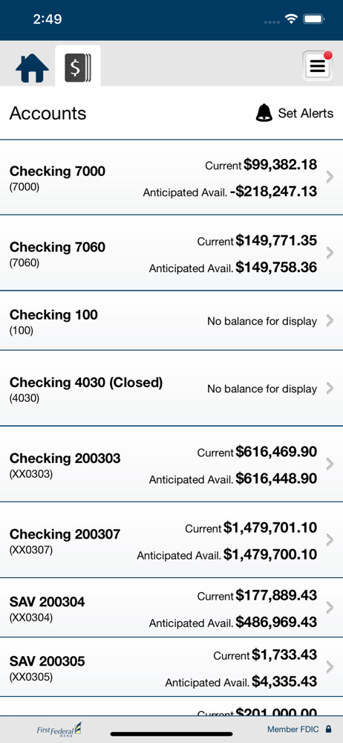Expand Checking 7000 chevron arrow
This screenshot has height=743, width=343.
(330, 178)
